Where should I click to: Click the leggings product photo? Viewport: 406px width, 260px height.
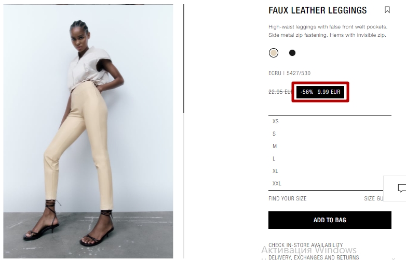[x=88, y=131]
